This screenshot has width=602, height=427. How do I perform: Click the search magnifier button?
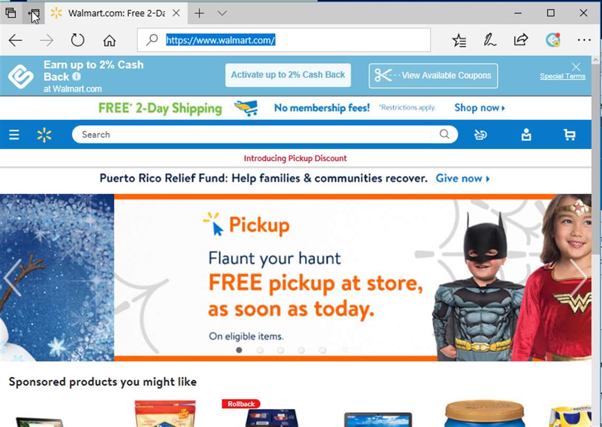click(444, 134)
